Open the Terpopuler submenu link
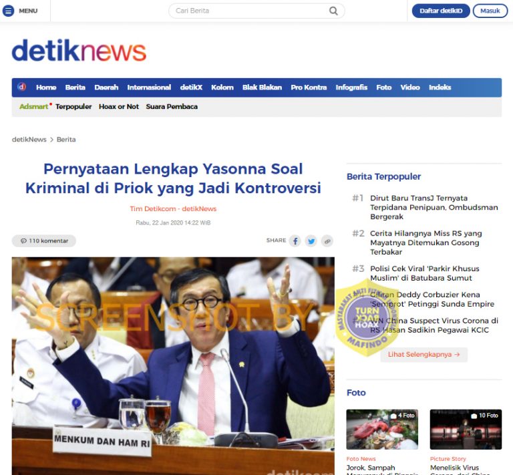This screenshot has height=475, width=513. pos(73,107)
